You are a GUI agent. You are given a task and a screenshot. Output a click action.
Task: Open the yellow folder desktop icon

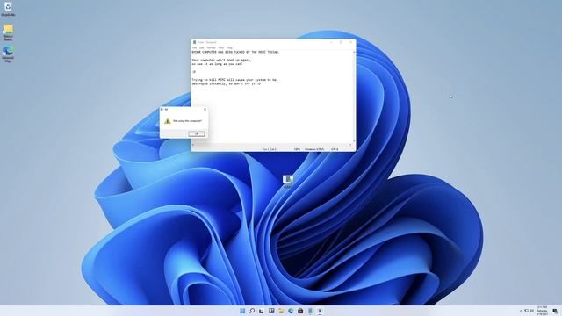pyautogui.click(x=8, y=32)
